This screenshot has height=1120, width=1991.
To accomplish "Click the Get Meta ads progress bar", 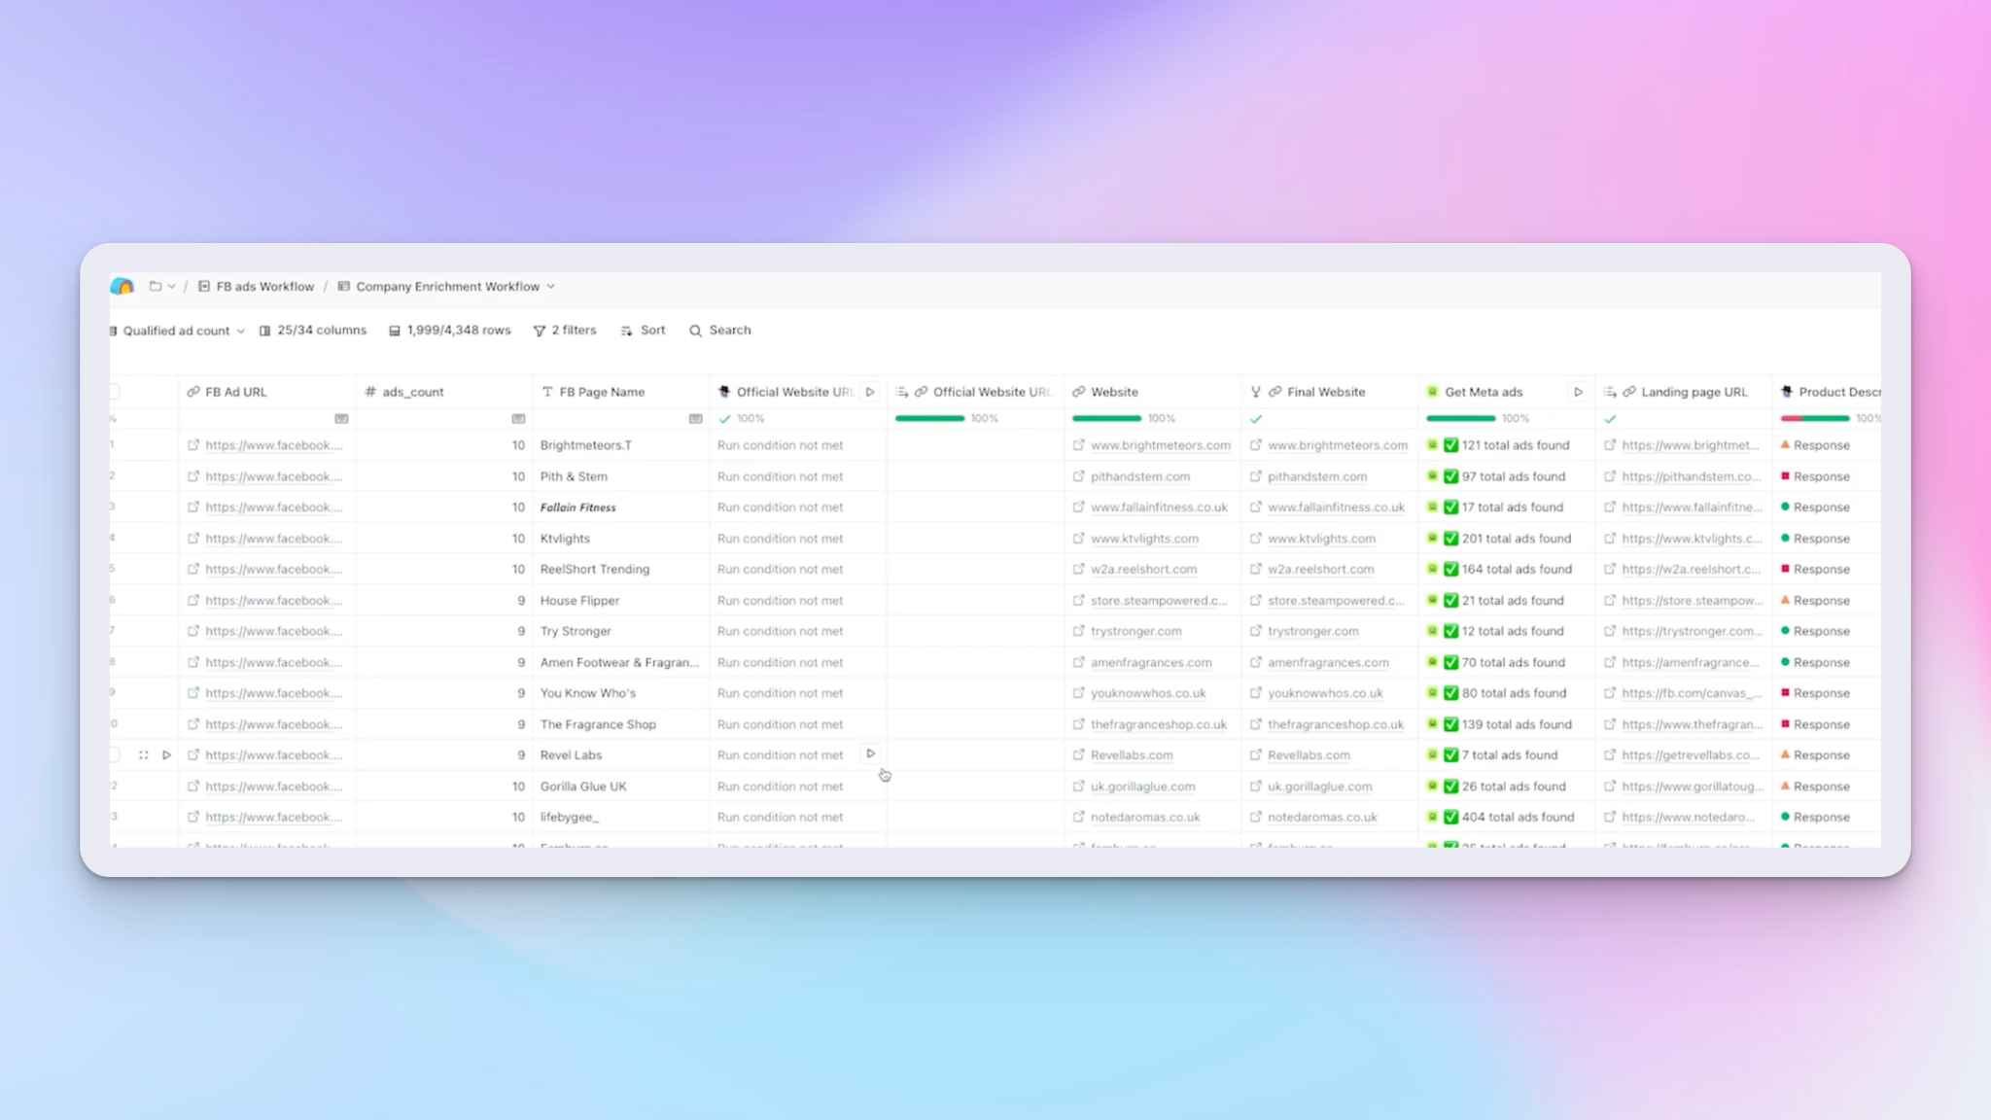I will [x=1460, y=418].
